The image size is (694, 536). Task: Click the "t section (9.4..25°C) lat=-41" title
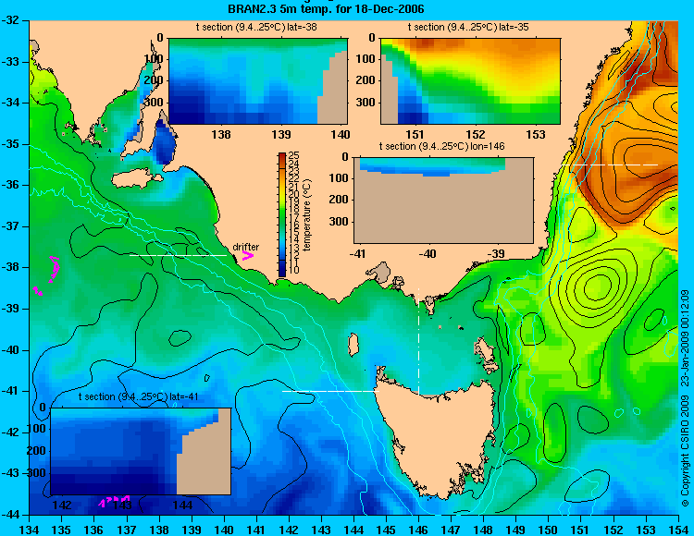pos(139,396)
